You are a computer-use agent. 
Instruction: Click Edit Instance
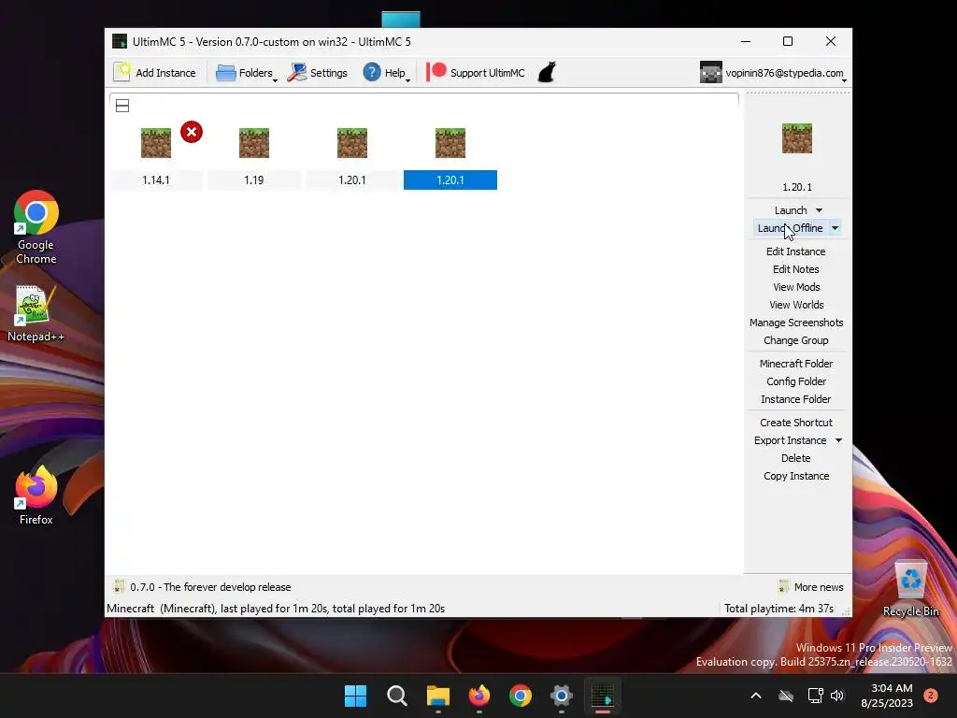[796, 251]
